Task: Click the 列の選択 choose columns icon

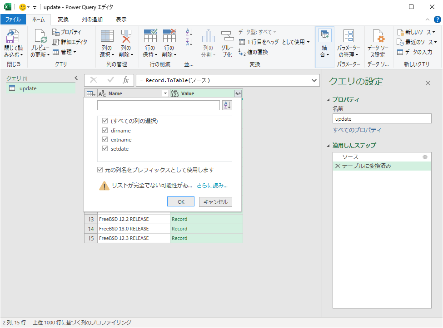Action: 107,36
